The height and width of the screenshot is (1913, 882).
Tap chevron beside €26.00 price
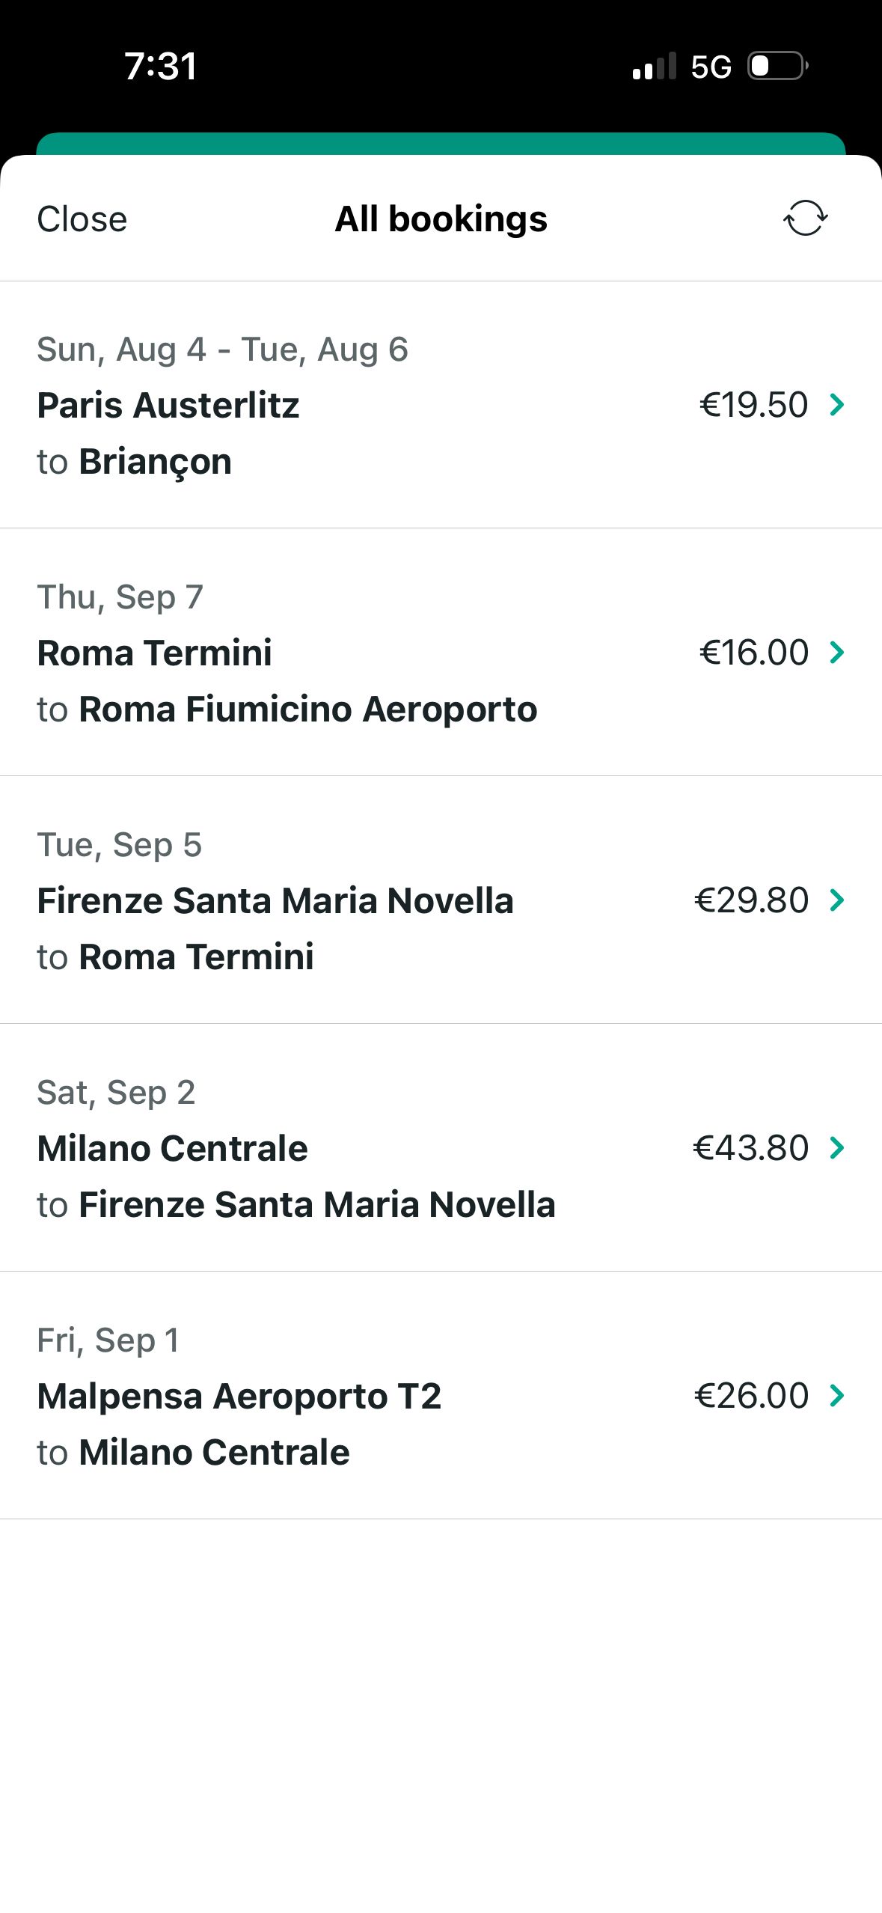(x=837, y=1396)
